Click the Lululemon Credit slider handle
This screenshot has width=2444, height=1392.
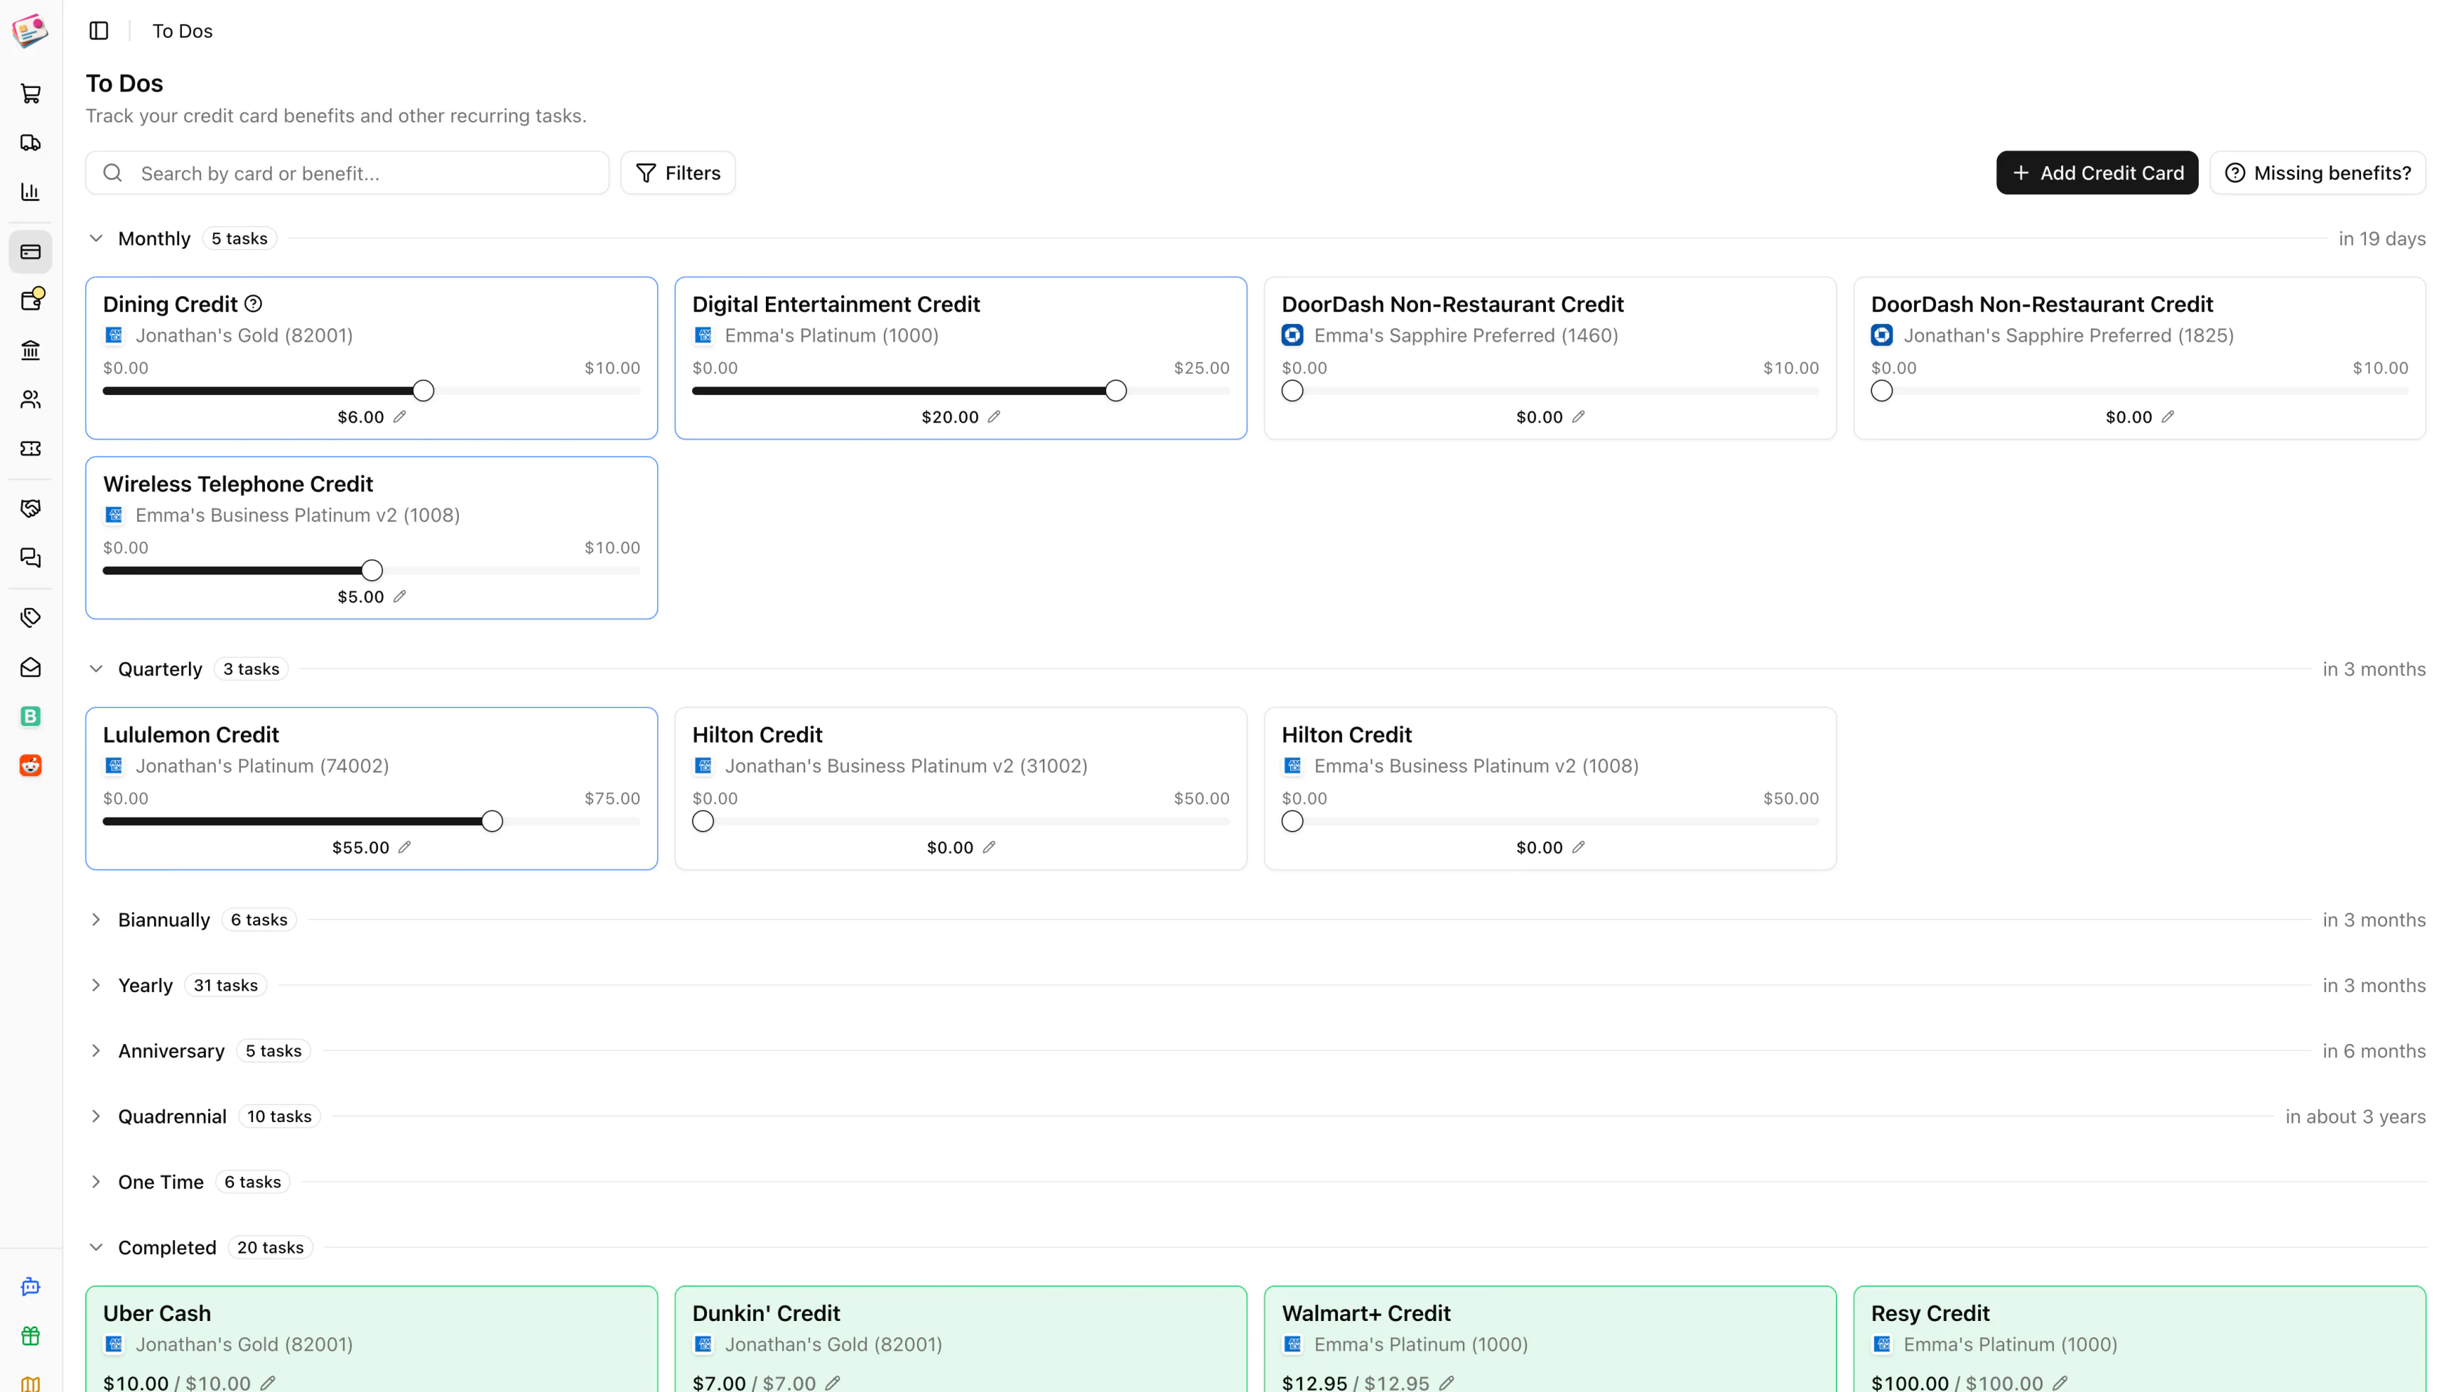pos(492,821)
